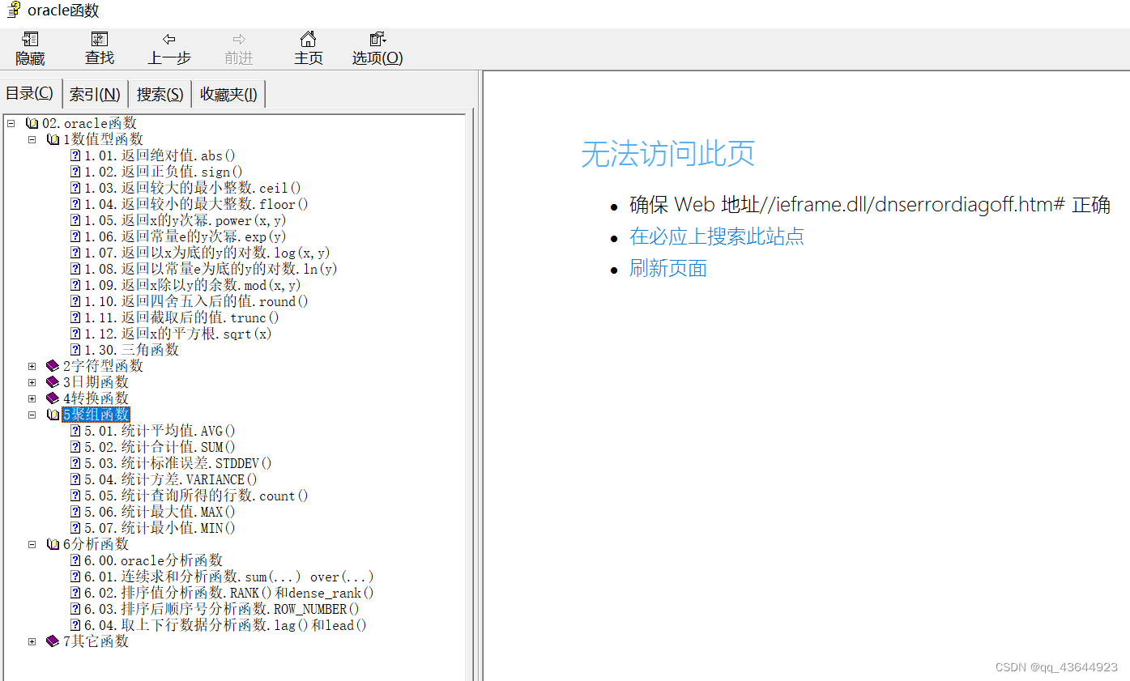Open topic 1.07 log(x,y)
This screenshot has width=1130, height=681.
click(x=207, y=253)
